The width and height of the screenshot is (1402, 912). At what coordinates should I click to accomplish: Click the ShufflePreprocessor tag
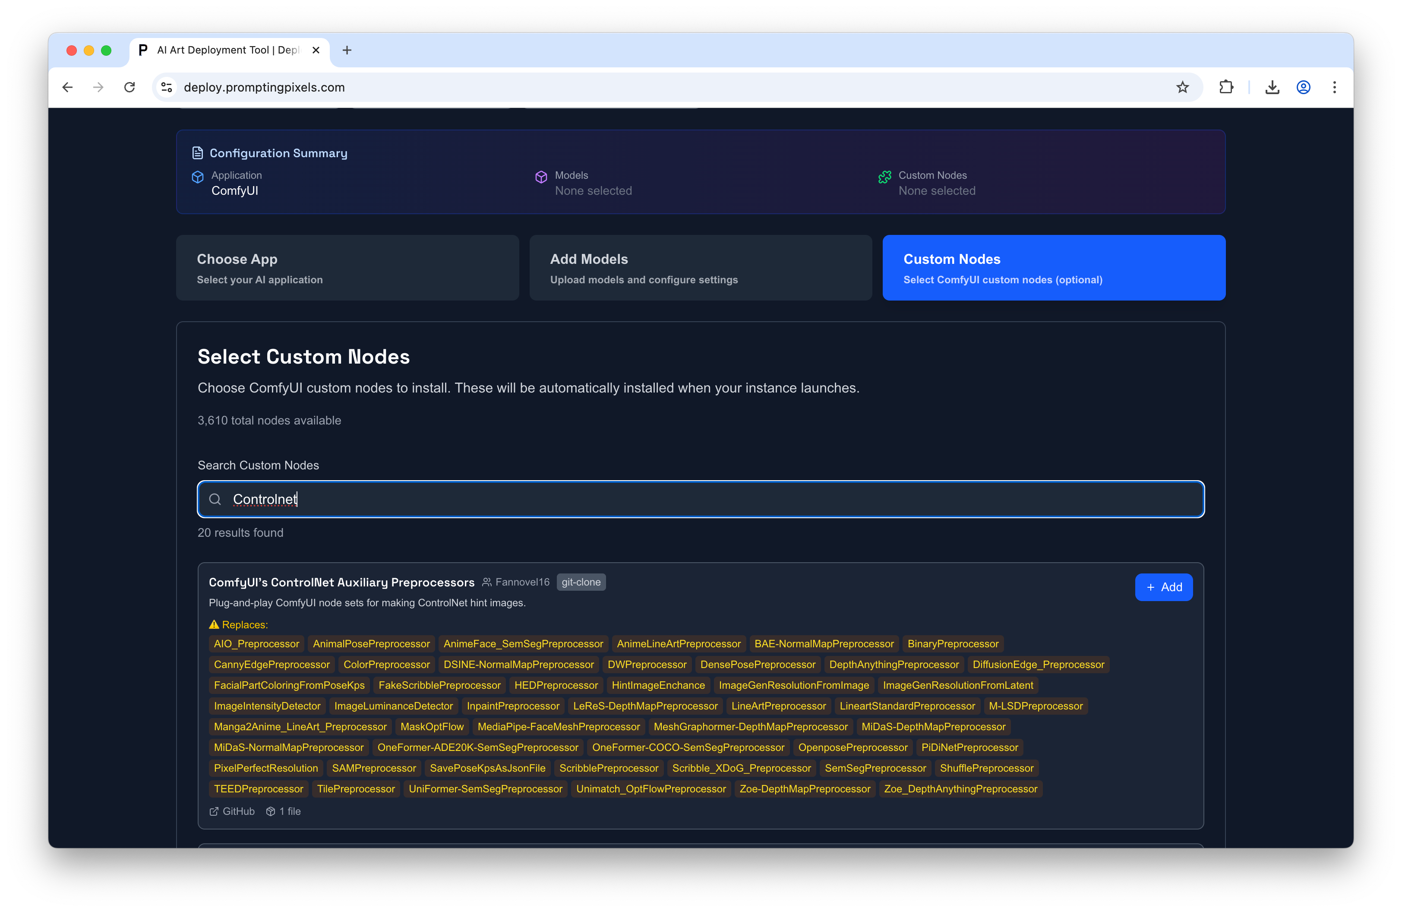point(987,768)
